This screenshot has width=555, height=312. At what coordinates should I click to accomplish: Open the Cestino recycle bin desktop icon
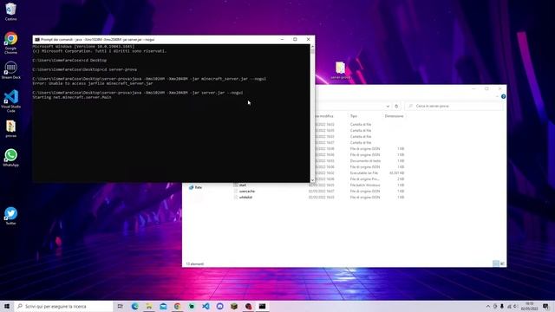click(x=10, y=11)
